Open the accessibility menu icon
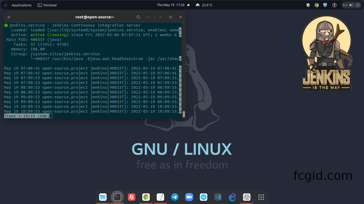This screenshot has width=364, height=204. (335, 5)
